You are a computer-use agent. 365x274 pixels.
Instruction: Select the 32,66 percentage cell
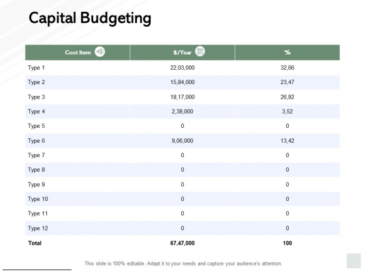tap(287, 68)
